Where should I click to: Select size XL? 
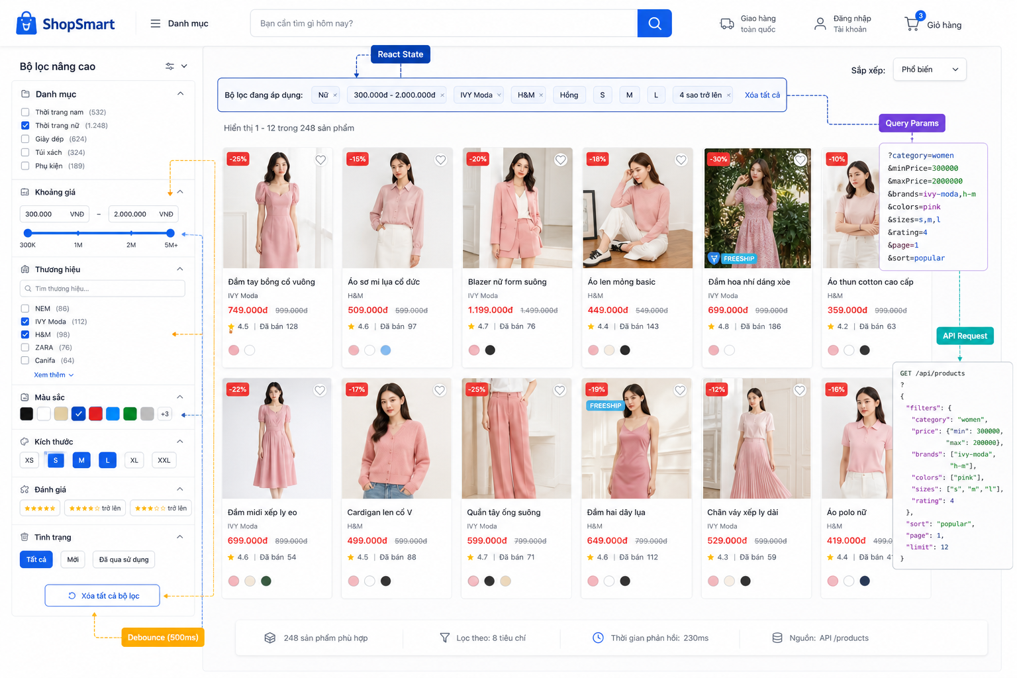click(134, 460)
